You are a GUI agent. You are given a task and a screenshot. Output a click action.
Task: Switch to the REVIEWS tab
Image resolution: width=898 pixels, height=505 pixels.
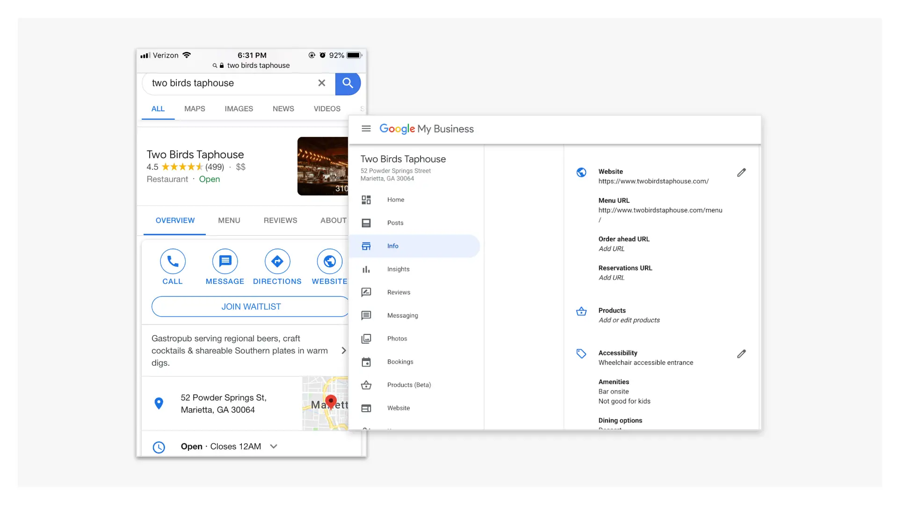[280, 220]
